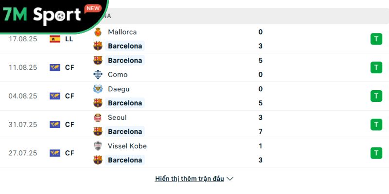Screen dimensions: 389x194
Task: Click the red NEW badge on the logo
Action: 92,8
